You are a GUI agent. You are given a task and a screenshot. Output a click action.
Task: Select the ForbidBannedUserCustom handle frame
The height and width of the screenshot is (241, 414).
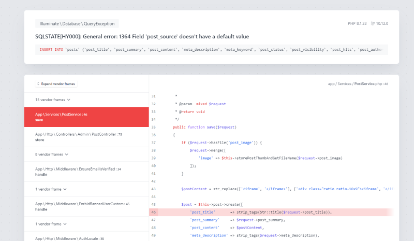tap(86, 206)
